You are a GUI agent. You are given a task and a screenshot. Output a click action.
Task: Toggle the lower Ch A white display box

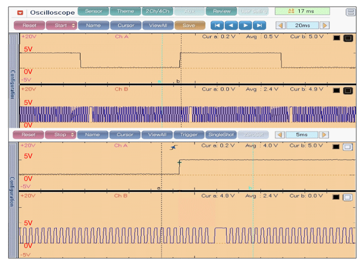[347, 146]
